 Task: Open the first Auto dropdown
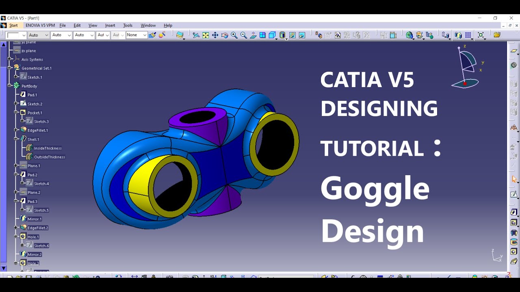(x=39, y=35)
